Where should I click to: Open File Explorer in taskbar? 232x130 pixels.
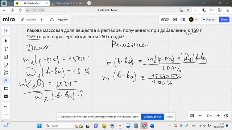point(104,126)
